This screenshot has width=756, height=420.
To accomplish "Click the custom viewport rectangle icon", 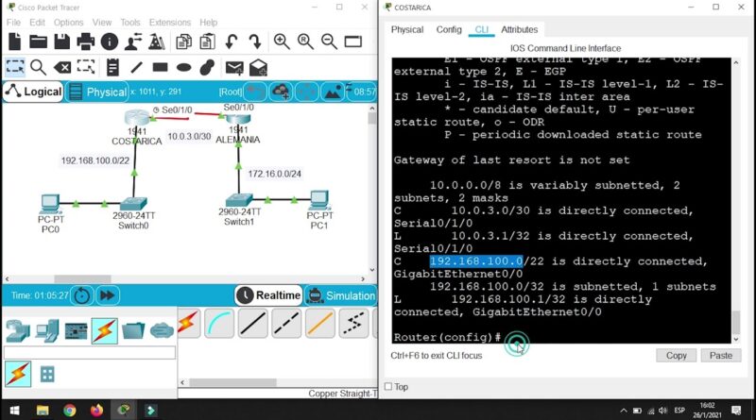I will click(352, 42).
